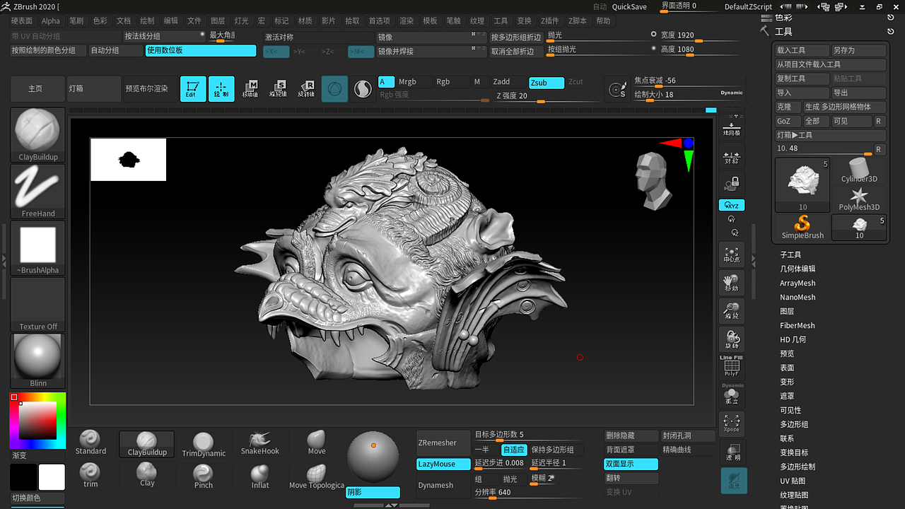Choose the TrimDynamic brush
The image size is (905, 509).
204,445
